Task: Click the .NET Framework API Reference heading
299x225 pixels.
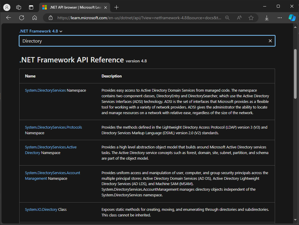Action: 72,60
